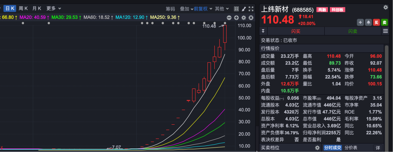Click the 成交额 value 23.2亿
This screenshot has width=393, height=152.
click(292, 63)
